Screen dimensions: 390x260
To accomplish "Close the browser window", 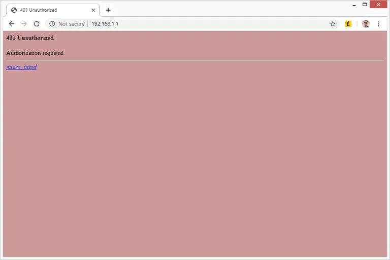I will pos(378,5).
